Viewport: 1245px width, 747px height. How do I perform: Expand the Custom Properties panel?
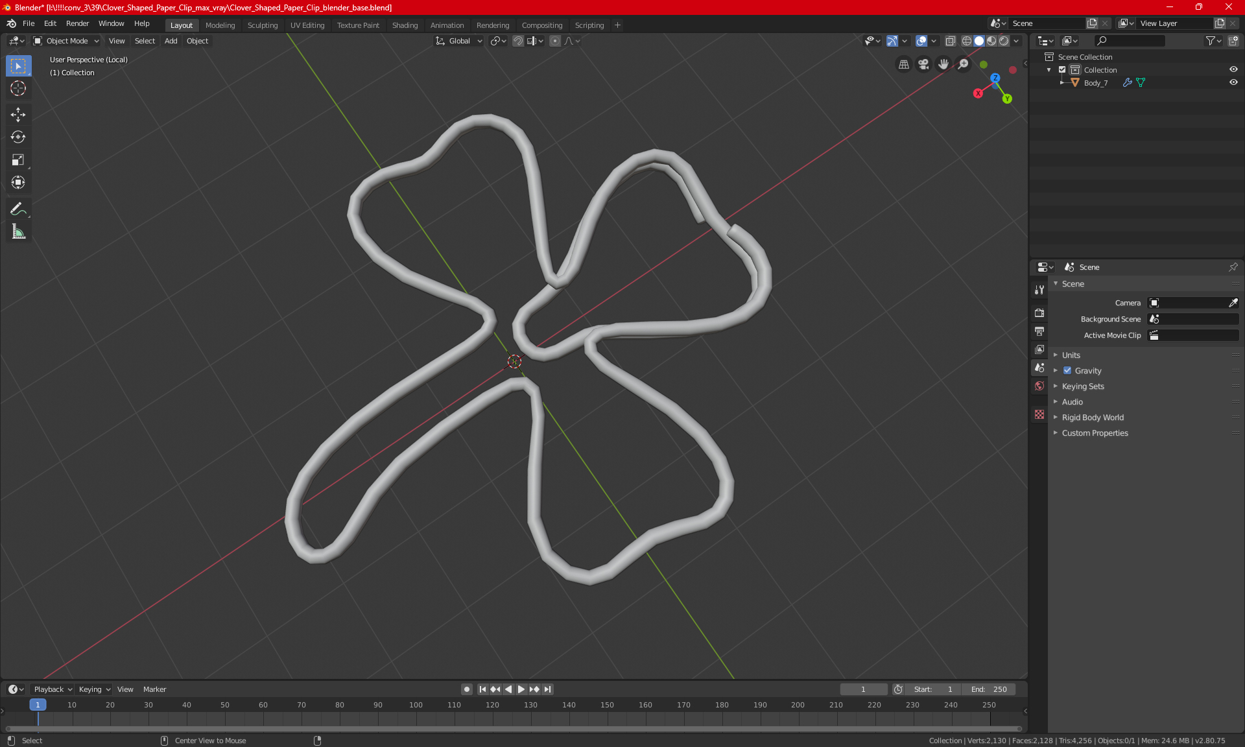point(1095,433)
